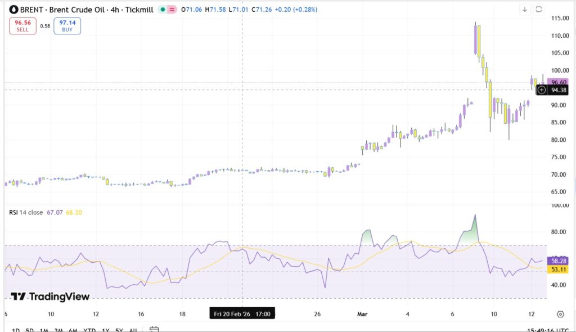Select the YTD time range
This screenshot has width=576, height=332.
click(x=89, y=330)
